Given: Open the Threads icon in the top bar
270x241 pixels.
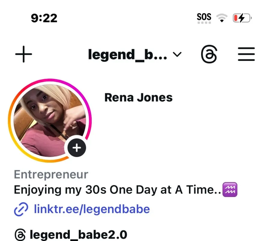Looking at the screenshot, I should (x=209, y=55).
